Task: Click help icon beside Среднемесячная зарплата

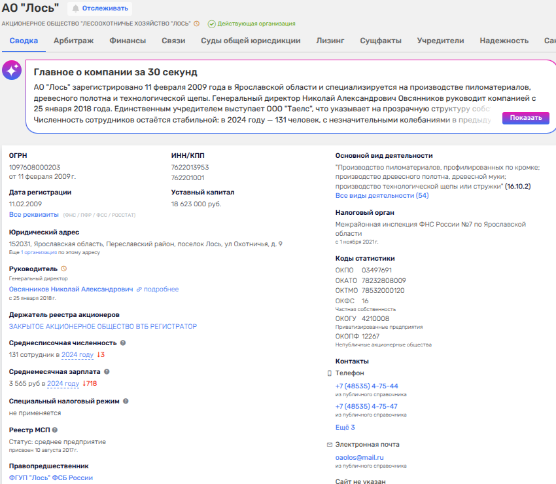Action: pos(107,371)
